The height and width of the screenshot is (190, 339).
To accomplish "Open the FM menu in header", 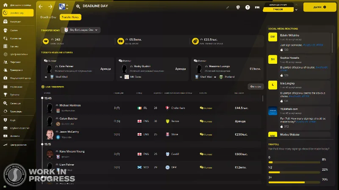I will click(x=257, y=7).
